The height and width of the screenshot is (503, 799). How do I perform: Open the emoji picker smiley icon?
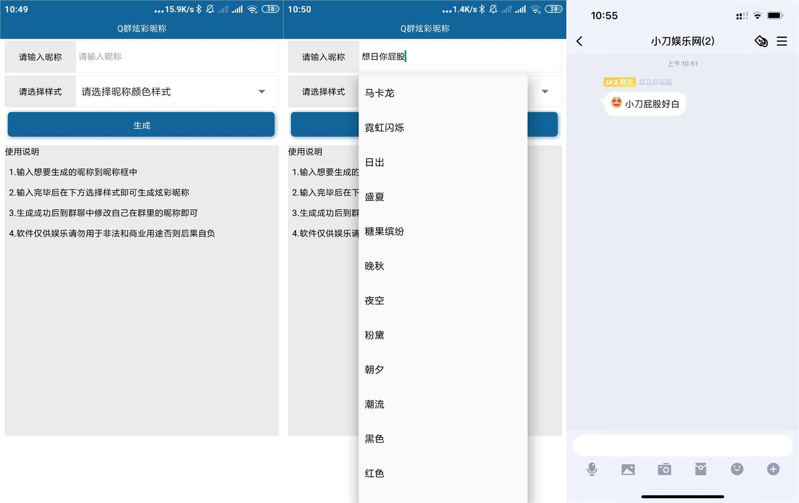737,469
